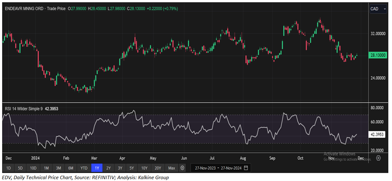This screenshot has height=181, width=392.
Task: Select the YTD range button
Action: coord(84,168)
